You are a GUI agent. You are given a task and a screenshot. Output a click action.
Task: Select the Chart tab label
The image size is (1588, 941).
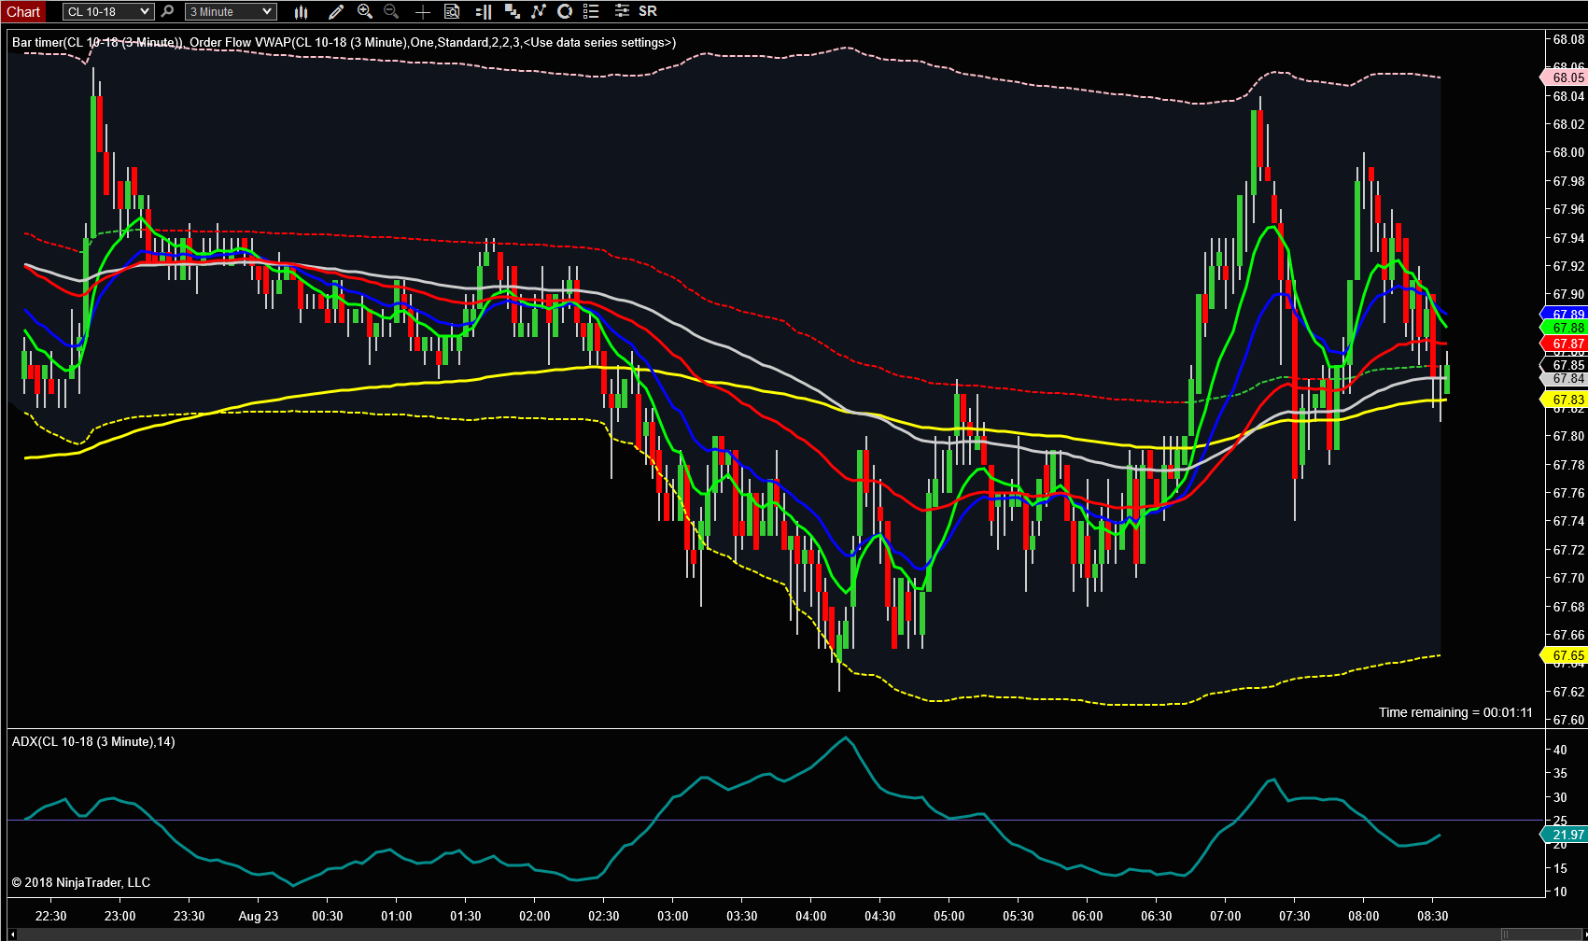[x=23, y=11]
